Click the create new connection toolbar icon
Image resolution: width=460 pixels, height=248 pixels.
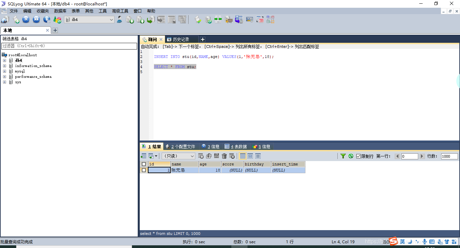coord(5,20)
